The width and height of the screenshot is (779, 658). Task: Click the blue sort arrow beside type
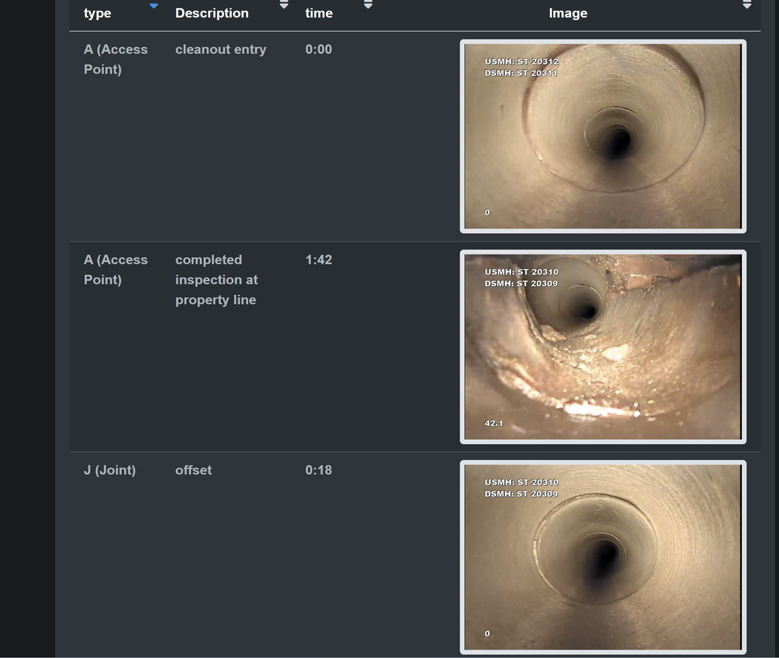coord(154,6)
